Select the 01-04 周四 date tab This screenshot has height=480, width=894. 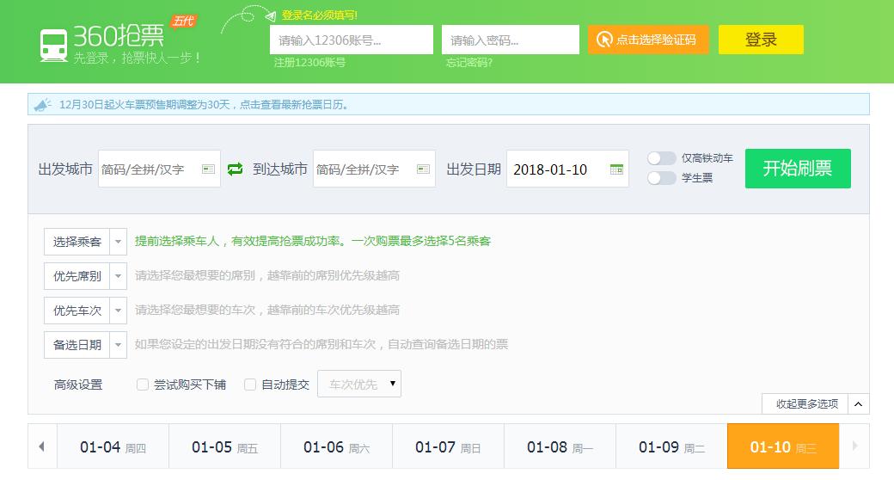113,447
